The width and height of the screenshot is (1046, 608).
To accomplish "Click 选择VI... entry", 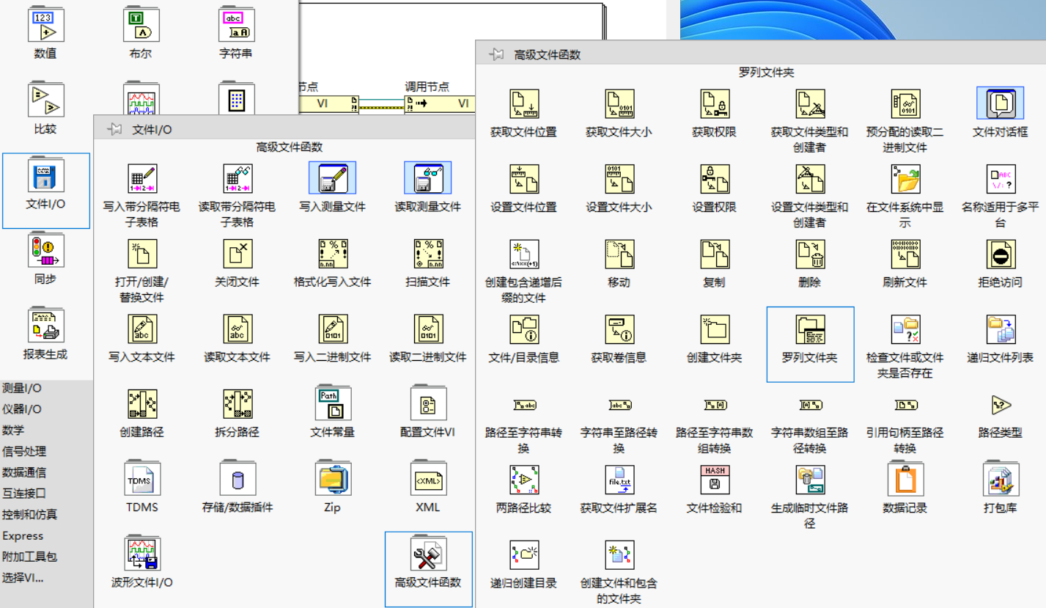I will [23, 578].
